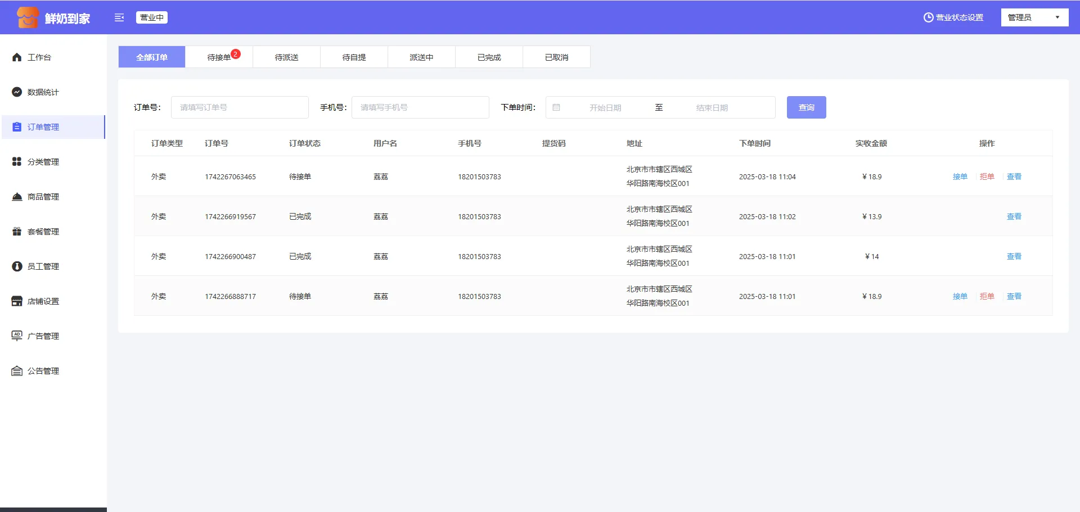Viewport: 1080px width, 512px height.
Task: Switch to the 已完成 orders tab
Action: pos(489,57)
